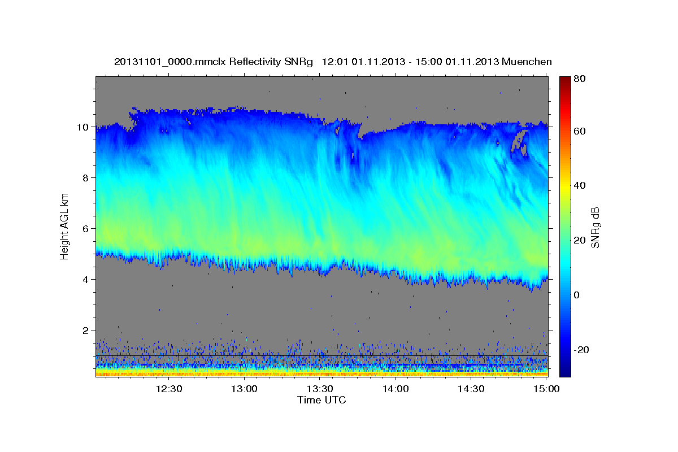
Task: Select the 15:00 time tick label
Action: [546, 389]
